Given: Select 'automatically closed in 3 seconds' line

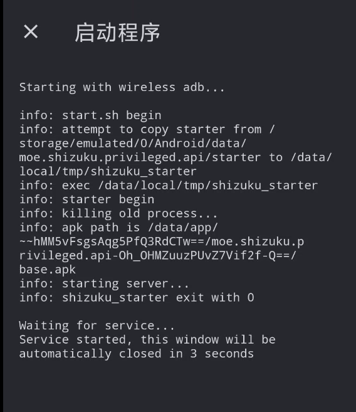Looking at the screenshot, I should click(x=137, y=354).
